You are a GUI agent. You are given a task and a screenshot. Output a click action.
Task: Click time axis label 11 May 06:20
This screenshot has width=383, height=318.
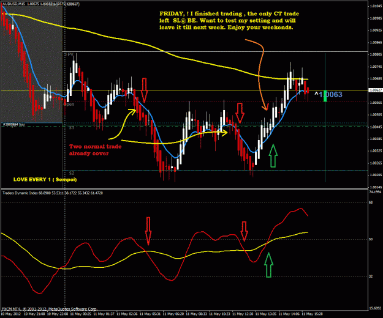tap(173, 314)
